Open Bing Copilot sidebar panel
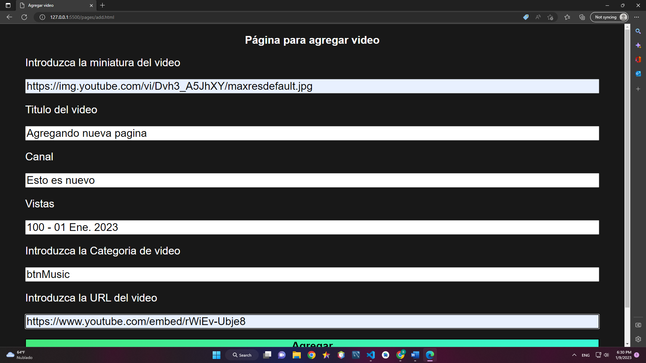The height and width of the screenshot is (363, 646). pos(638,45)
